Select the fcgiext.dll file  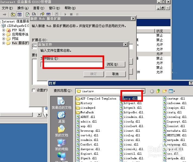pyautogui.click(x=87, y=154)
